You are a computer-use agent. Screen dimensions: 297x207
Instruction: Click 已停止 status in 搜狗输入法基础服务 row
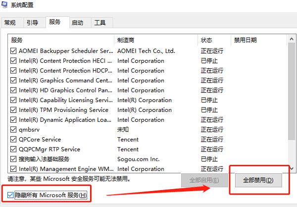(209, 159)
